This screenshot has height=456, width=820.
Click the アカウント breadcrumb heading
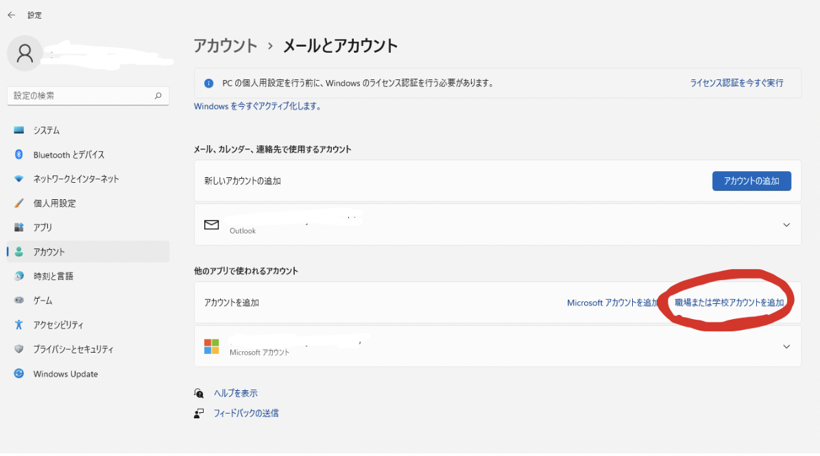click(x=226, y=46)
